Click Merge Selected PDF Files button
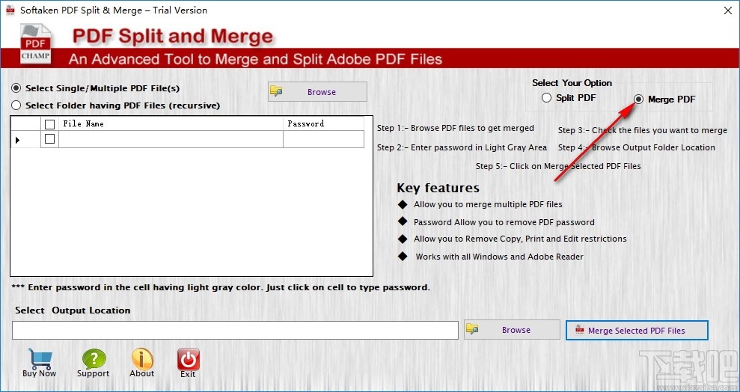 pyautogui.click(x=637, y=330)
